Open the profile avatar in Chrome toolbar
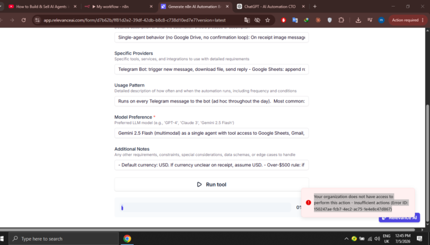 381,20
